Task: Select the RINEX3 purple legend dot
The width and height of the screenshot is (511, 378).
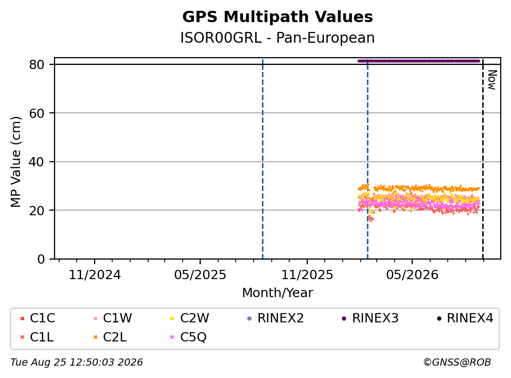Action: point(344,318)
